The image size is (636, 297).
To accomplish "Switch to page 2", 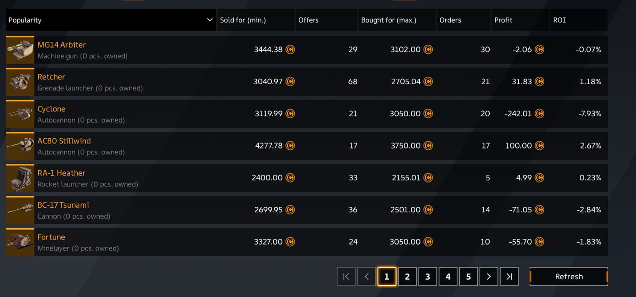I will [407, 277].
